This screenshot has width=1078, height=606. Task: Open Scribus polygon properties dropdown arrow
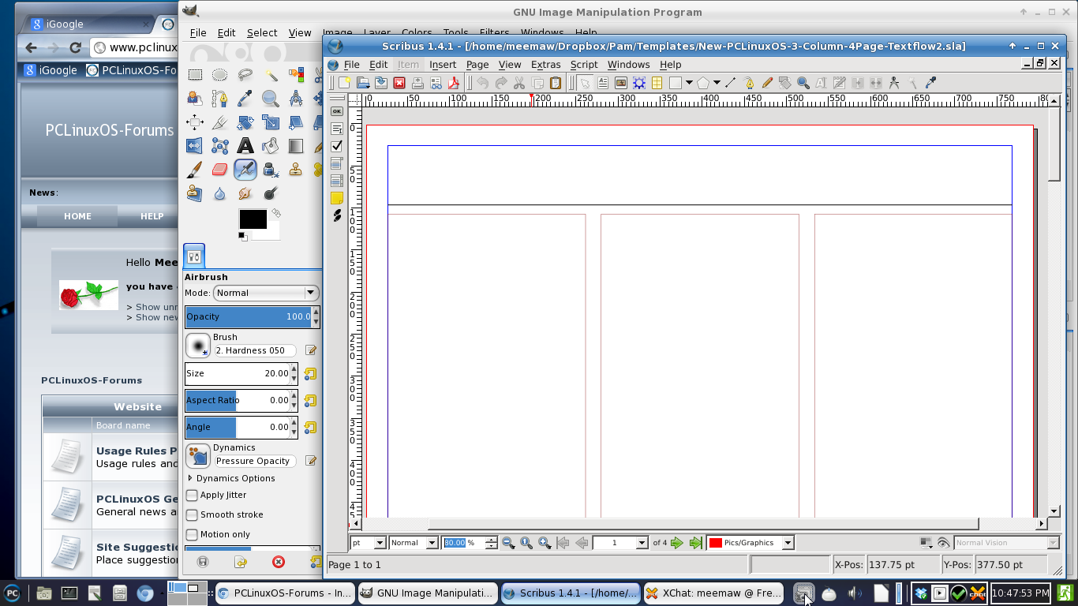[x=717, y=83]
